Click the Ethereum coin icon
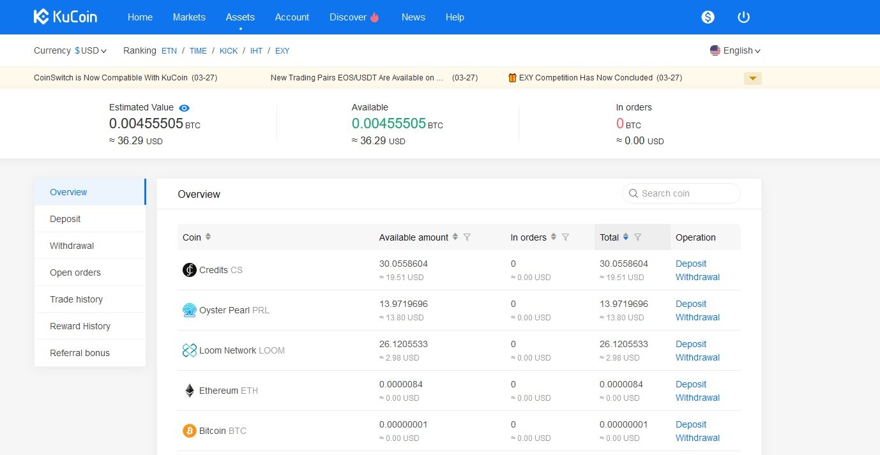Viewport: 880px width, 455px height. click(x=189, y=391)
